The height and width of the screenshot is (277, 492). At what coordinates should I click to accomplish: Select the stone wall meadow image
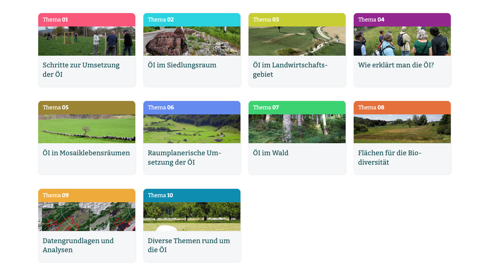coord(87,129)
